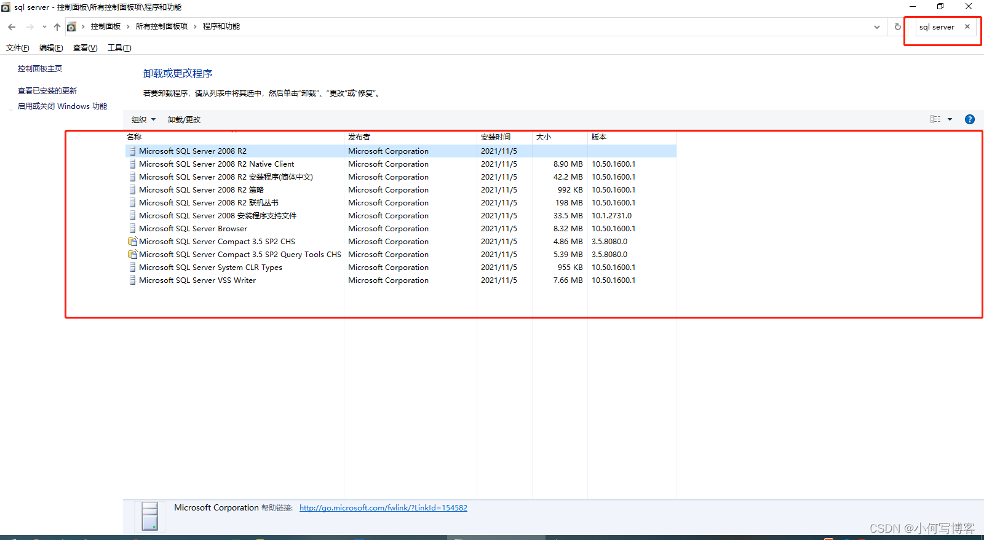Image resolution: width=984 pixels, height=540 pixels.
Task: Select Microsoft SQL Server Browser icon
Action: (x=132, y=228)
